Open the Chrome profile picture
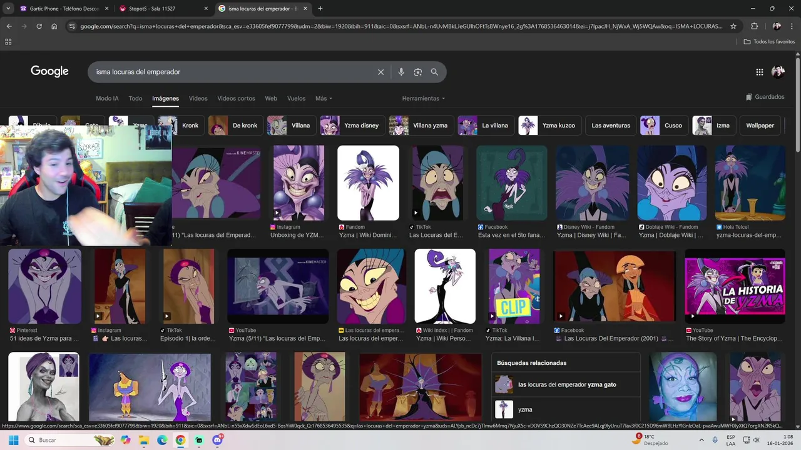 click(x=777, y=26)
